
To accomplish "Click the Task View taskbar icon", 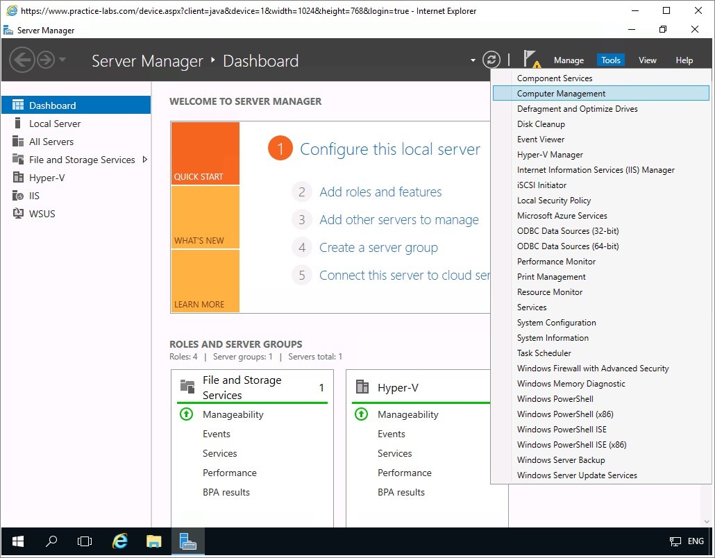I will tap(85, 541).
